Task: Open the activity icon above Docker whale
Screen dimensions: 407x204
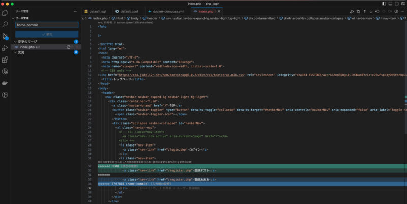Action: pos(5,71)
